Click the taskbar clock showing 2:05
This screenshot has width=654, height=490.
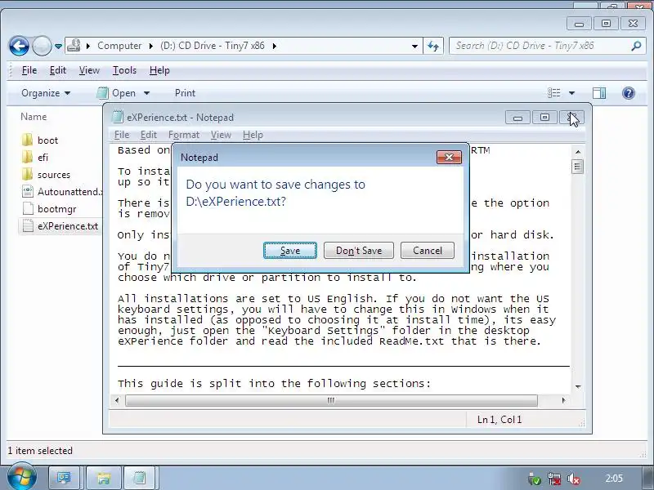pos(614,478)
